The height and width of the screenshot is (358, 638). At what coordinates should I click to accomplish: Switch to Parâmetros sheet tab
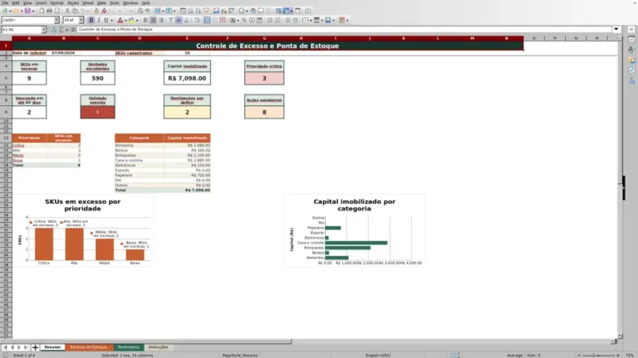point(129,347)
